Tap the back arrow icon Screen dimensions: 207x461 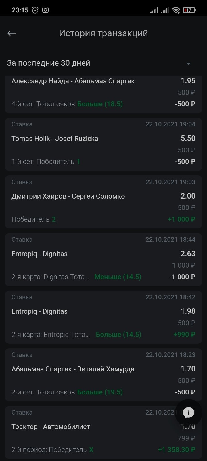[11, 33]
